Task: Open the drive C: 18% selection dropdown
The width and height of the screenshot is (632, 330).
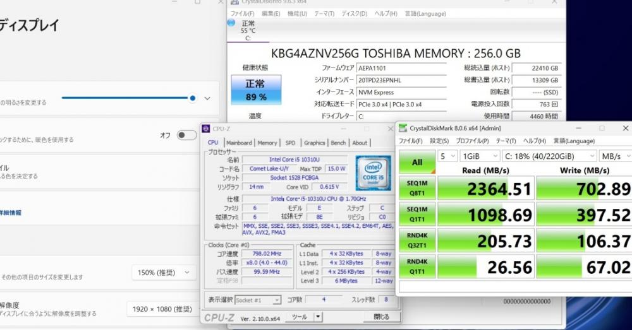Action: point(549,156)
